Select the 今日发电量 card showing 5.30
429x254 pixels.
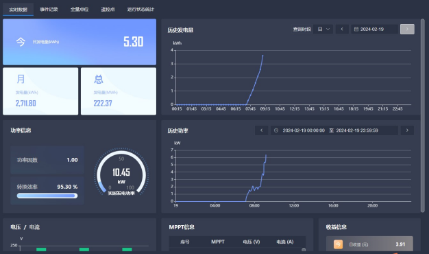[x=79, y=42]
